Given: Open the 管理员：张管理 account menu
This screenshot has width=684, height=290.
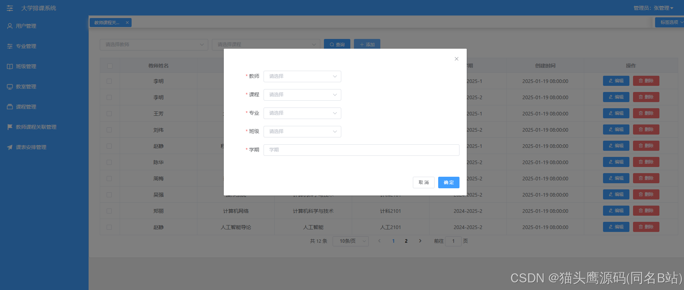Looking at the screenshot, I should pos(653,8).
